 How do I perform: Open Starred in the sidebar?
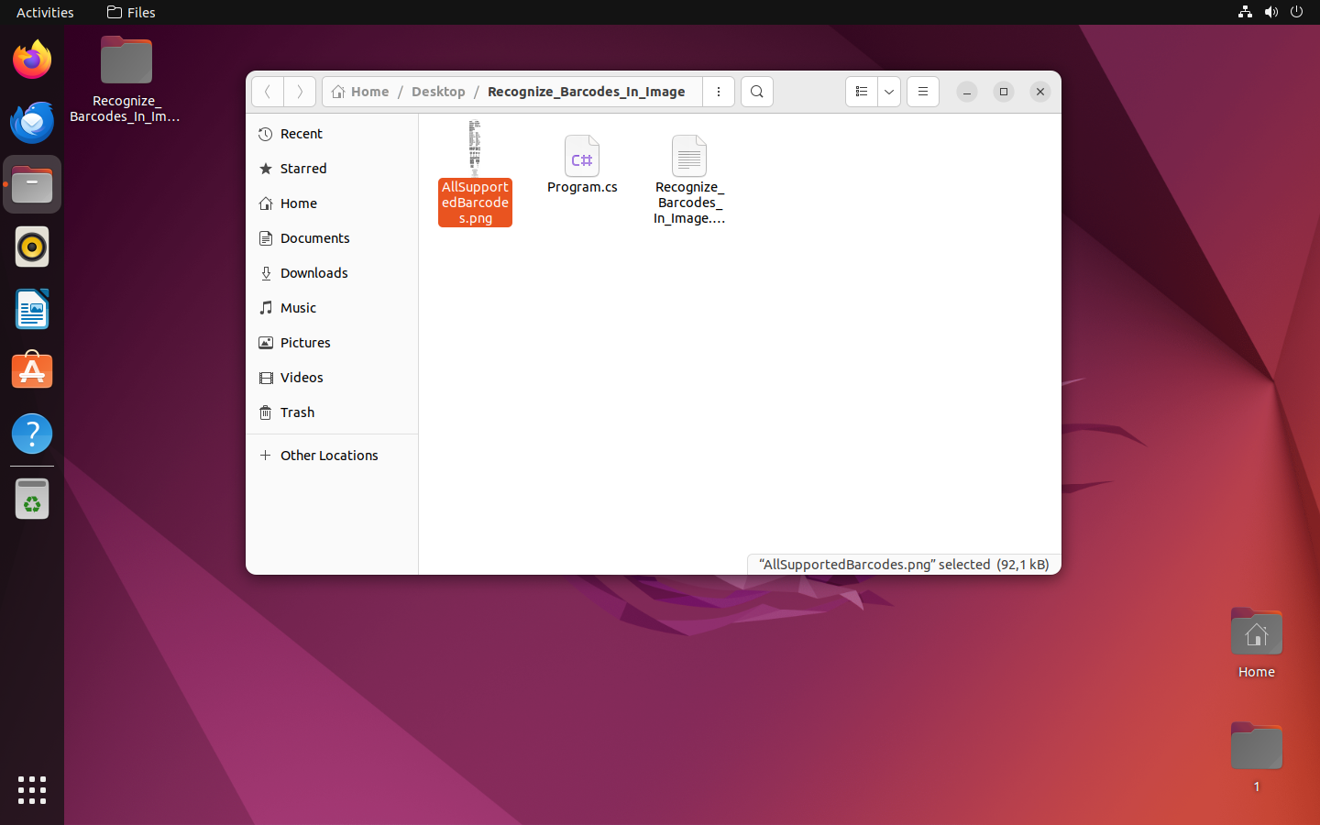pyautogui.click(x=303, y=169)
